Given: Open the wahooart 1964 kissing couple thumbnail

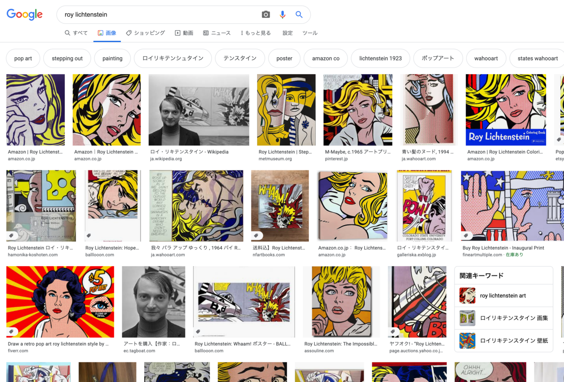Looking at the screenshot, I should [x=196, y=206].
